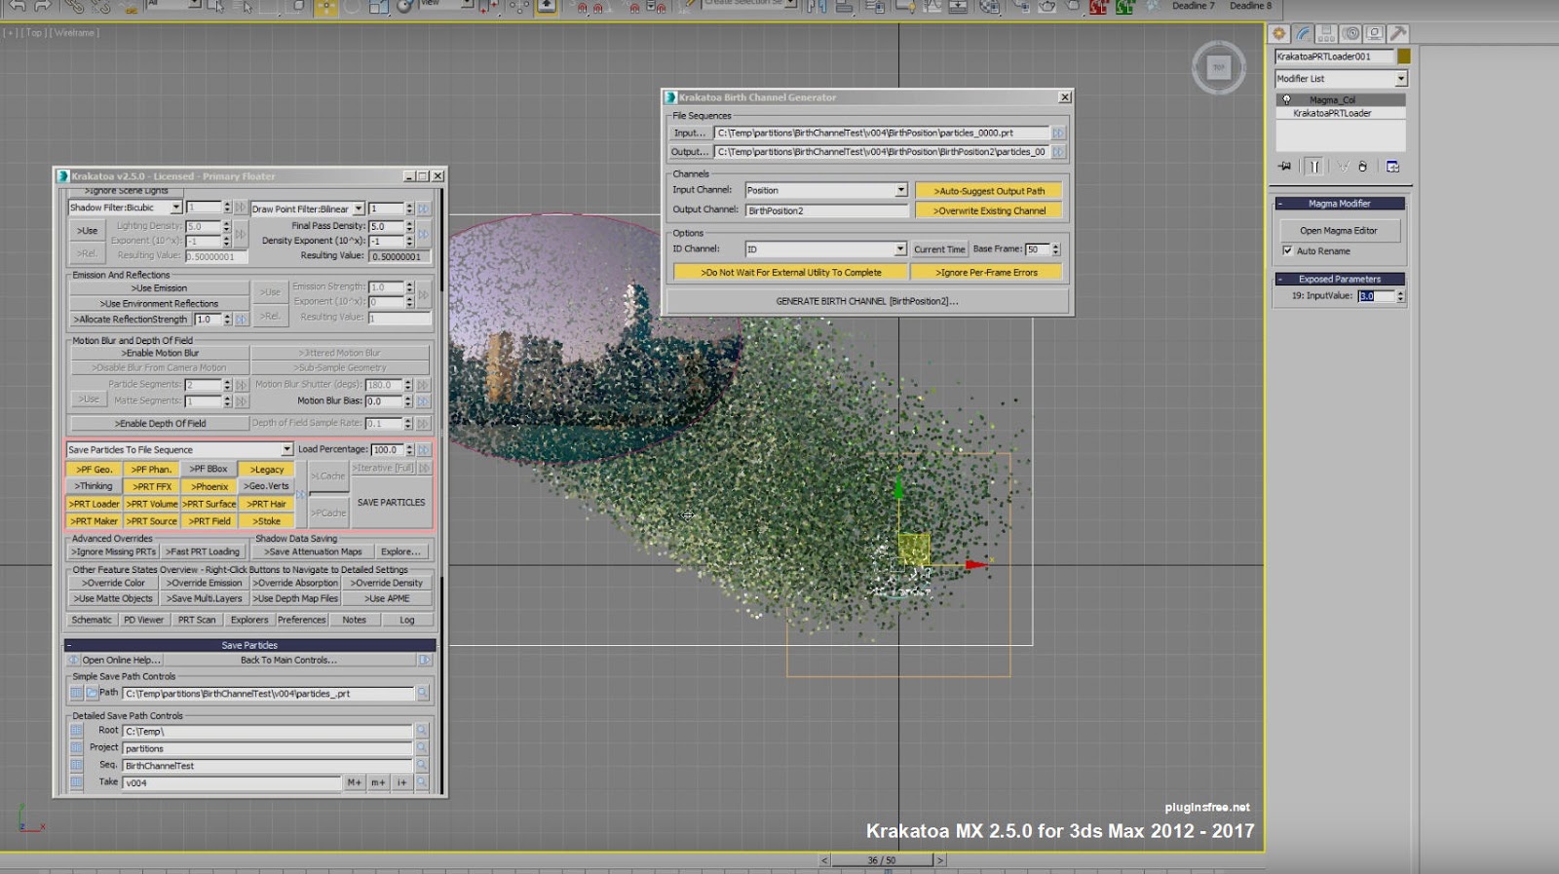
Task: Switch to the Modify command panel tab
Action: [x=1303, y=33]
